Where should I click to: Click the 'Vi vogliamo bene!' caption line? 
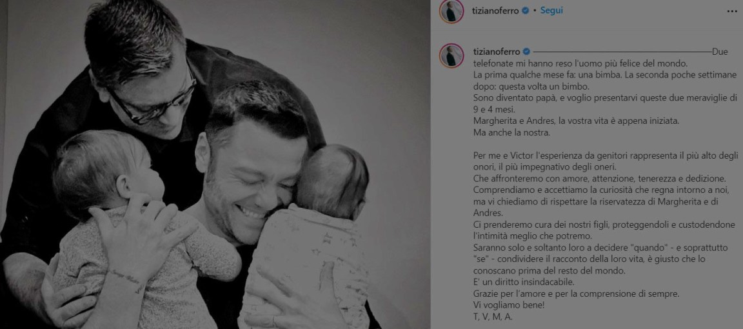[509, 305]
